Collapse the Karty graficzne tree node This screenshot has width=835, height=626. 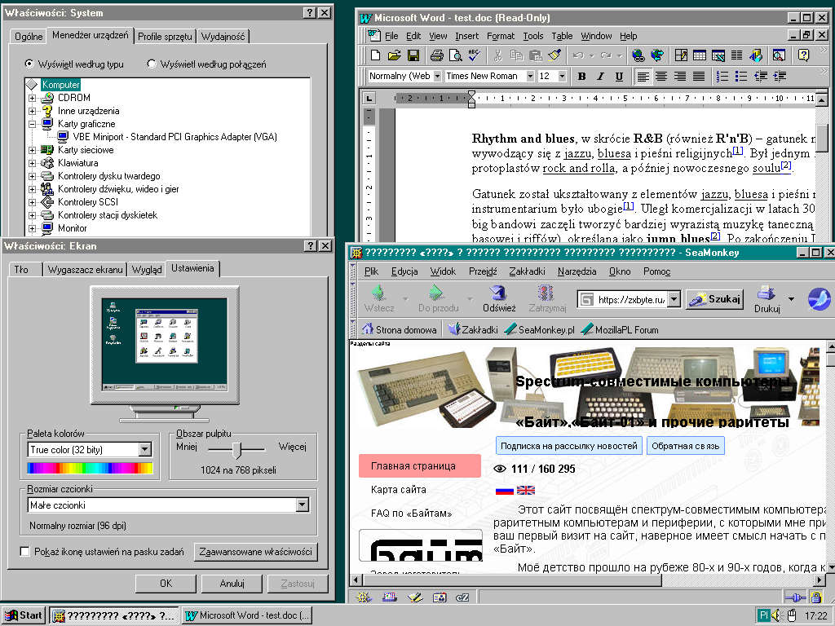(32, 124)
